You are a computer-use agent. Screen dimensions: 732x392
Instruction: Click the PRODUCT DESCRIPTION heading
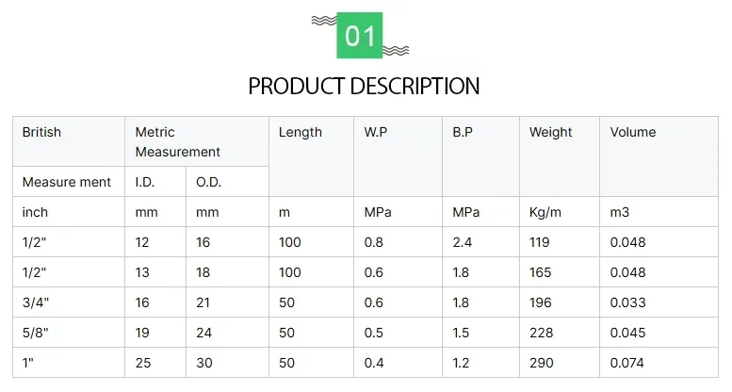(x=364, y=87)
